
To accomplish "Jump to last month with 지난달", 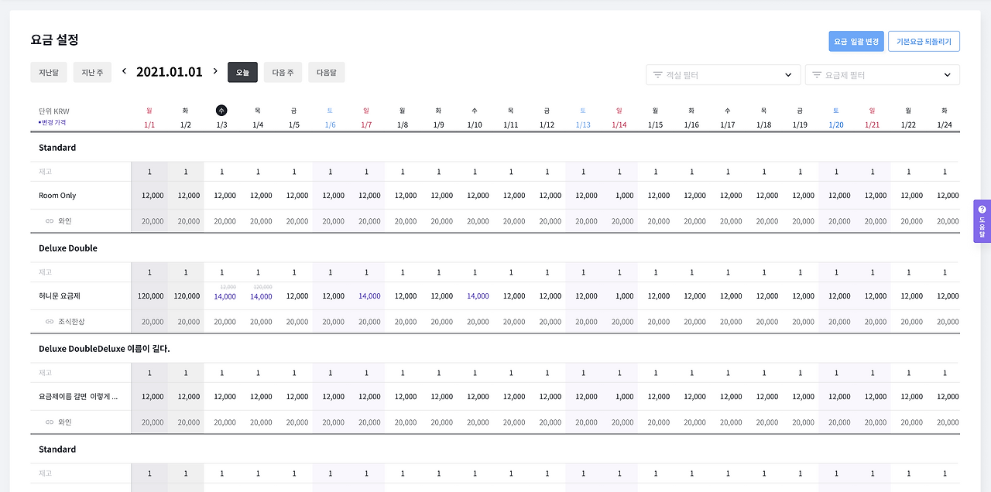I will [49, 72].
